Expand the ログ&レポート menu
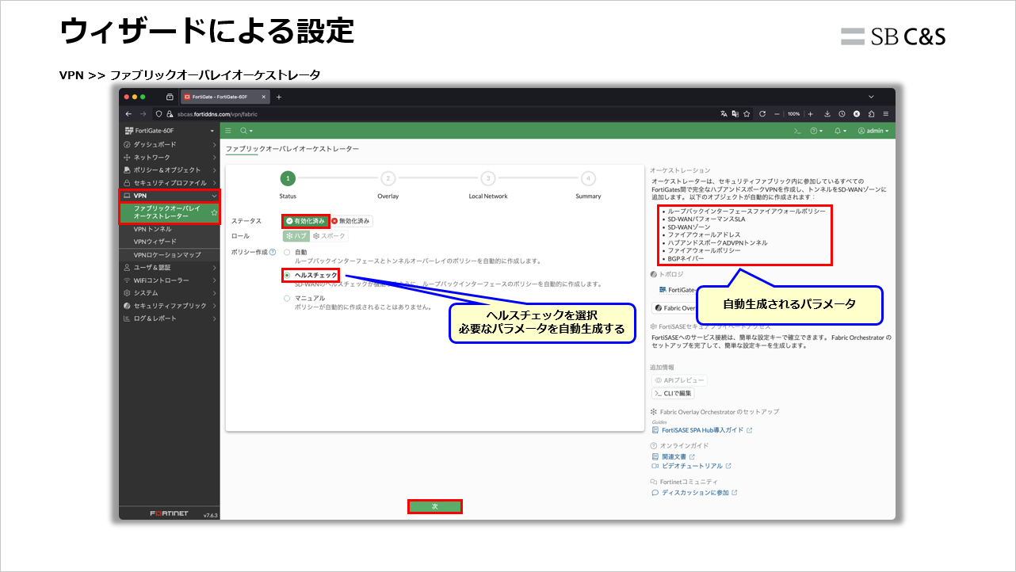This screenshot has height=572, width=1016. (x=170, y=318)
